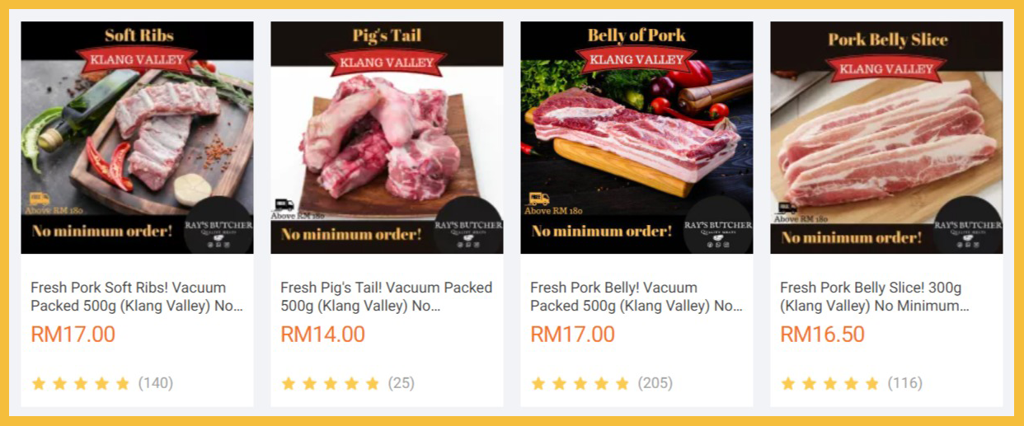Click the Fresh Pork Soft Ribs title link
1024x426 pixels.
[137, 297]
